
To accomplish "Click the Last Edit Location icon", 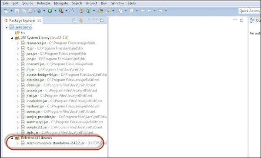I will click(x=143, y=11).
